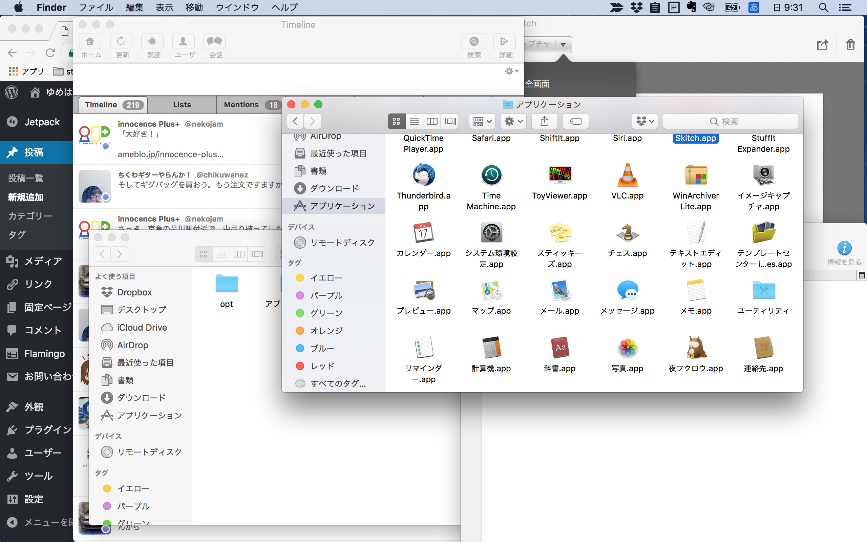Launch VLC.app icon

pyautogui.click(x=627, y=175)
